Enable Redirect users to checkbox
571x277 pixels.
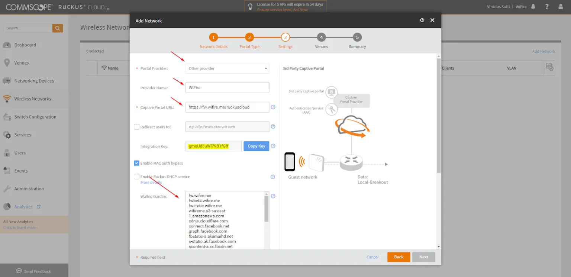click(x=136, y=127)
